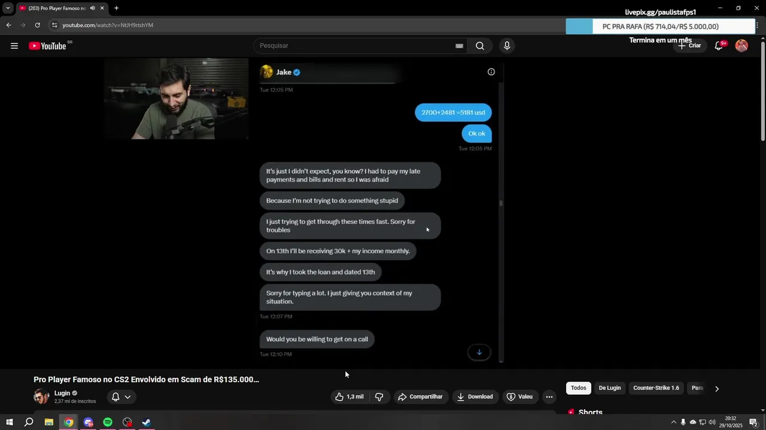Select the Todos filter chip
This screenshot has height=430, width=766.
579,388
